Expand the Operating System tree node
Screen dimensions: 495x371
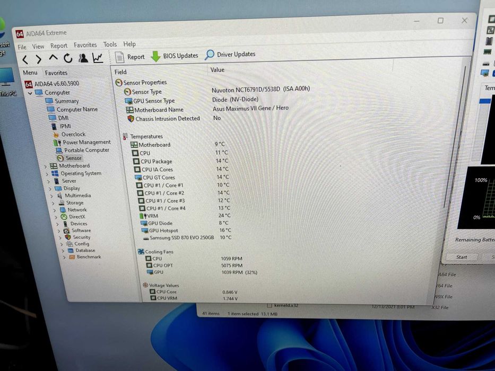47,174
